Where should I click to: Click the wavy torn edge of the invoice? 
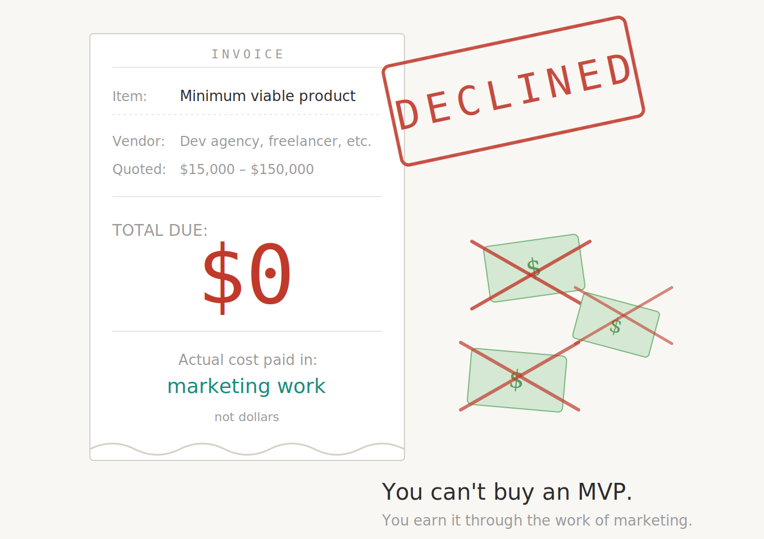tap(247, 449)
